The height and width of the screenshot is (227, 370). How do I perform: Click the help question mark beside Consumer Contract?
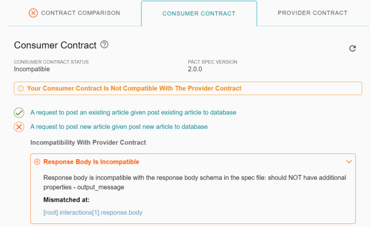coord(105,45)
